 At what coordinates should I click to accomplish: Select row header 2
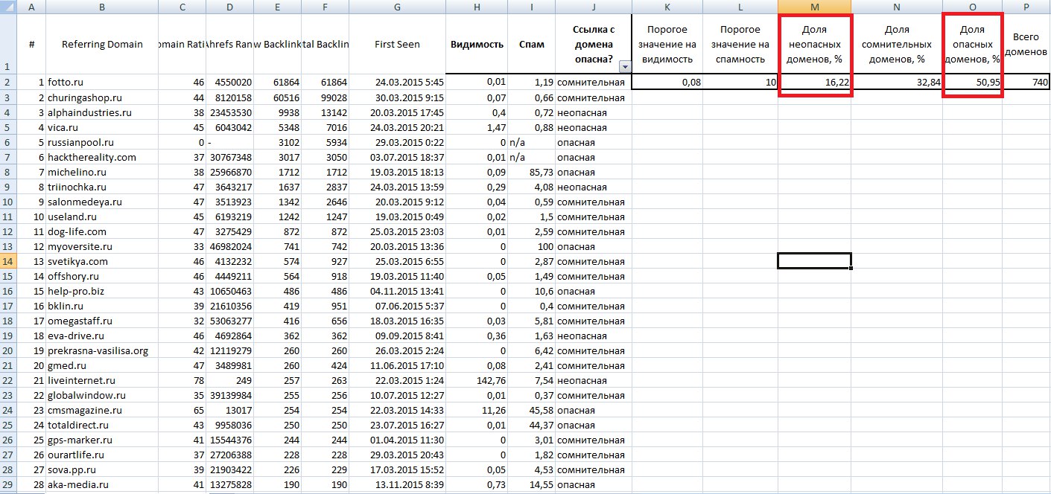pyautogui.click(x=8, y=82)
